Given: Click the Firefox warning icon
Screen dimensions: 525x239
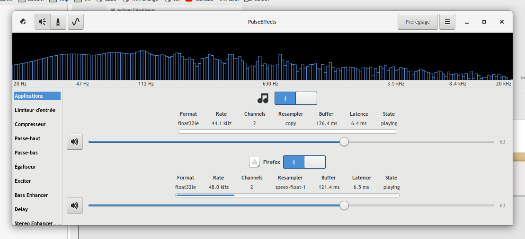Looking at the screenshot, I should (x=255, y=162).
